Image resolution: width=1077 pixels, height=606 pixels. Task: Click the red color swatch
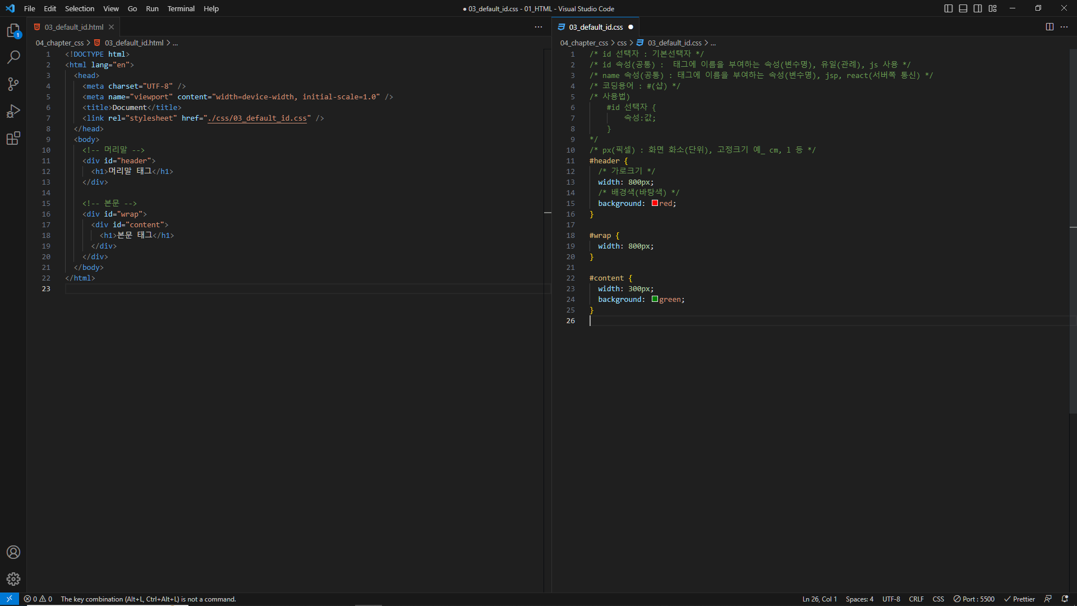click(x=655, y=203)
